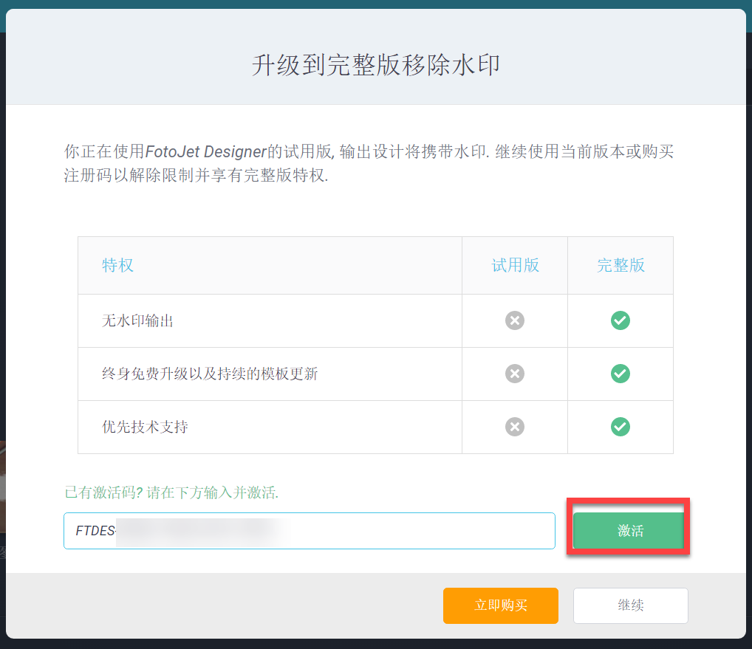
Task: Click the FotoJet Designer name in description
Action: [x=205, y=153]
